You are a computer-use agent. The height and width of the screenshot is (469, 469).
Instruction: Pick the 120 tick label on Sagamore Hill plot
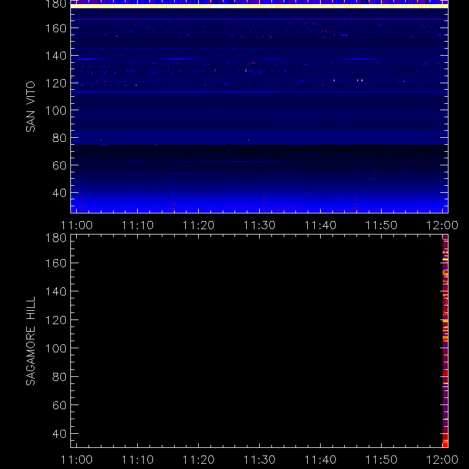click(x=56, y=320)
